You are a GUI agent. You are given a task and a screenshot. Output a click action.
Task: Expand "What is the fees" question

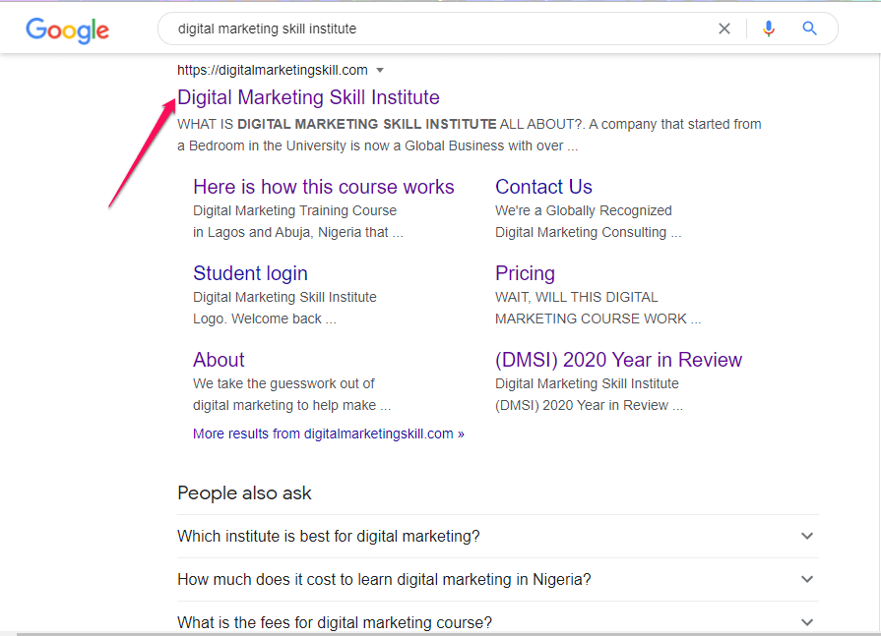807,622
